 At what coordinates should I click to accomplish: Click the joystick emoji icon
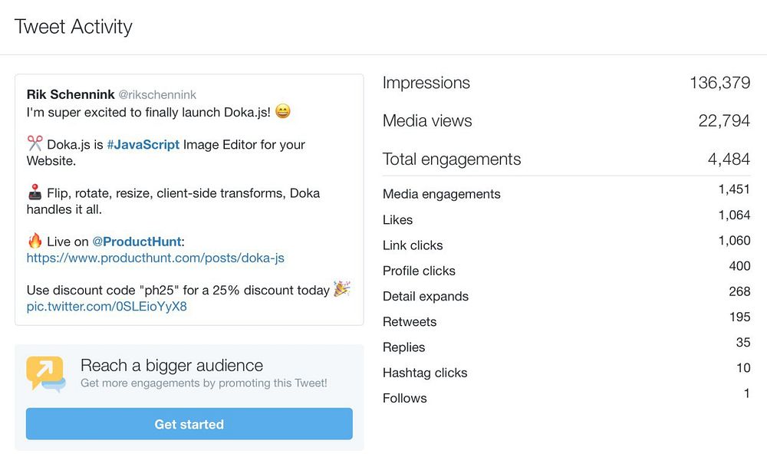pyautogui.click(x=35, y=192)
